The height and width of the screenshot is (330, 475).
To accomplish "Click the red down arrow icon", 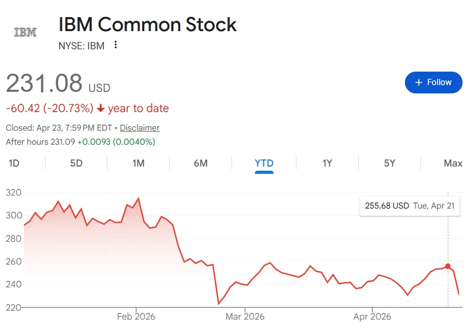I will click(101, 108).
